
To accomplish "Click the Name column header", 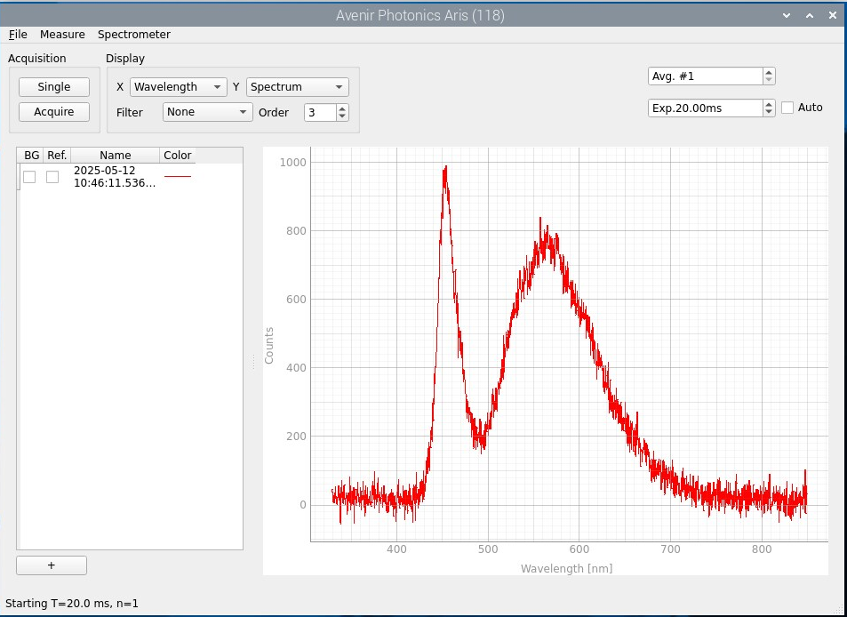I will (x=115, y=156).
